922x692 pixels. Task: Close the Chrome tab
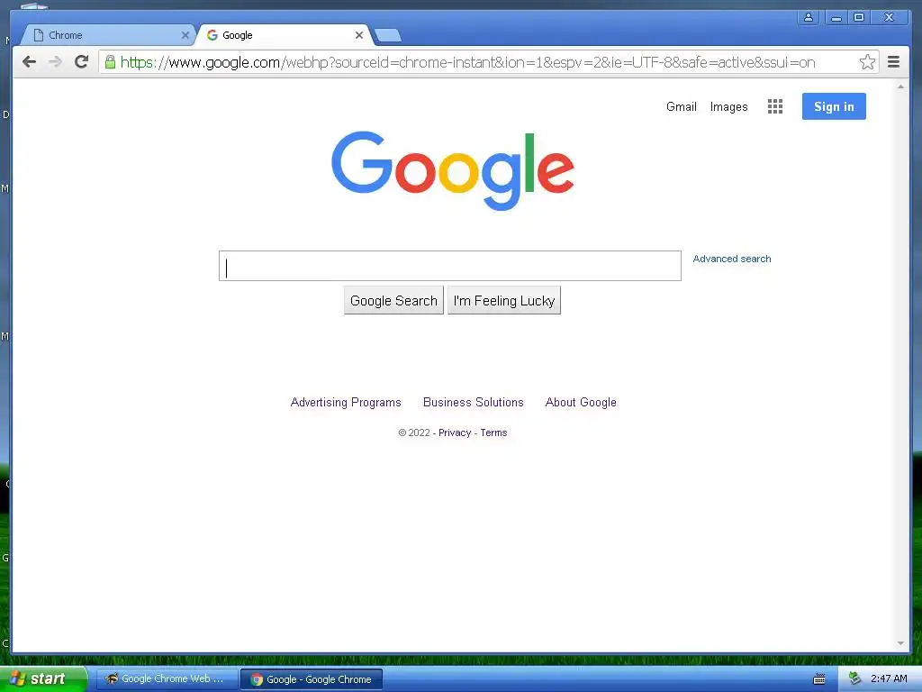[x=185, y=35]
